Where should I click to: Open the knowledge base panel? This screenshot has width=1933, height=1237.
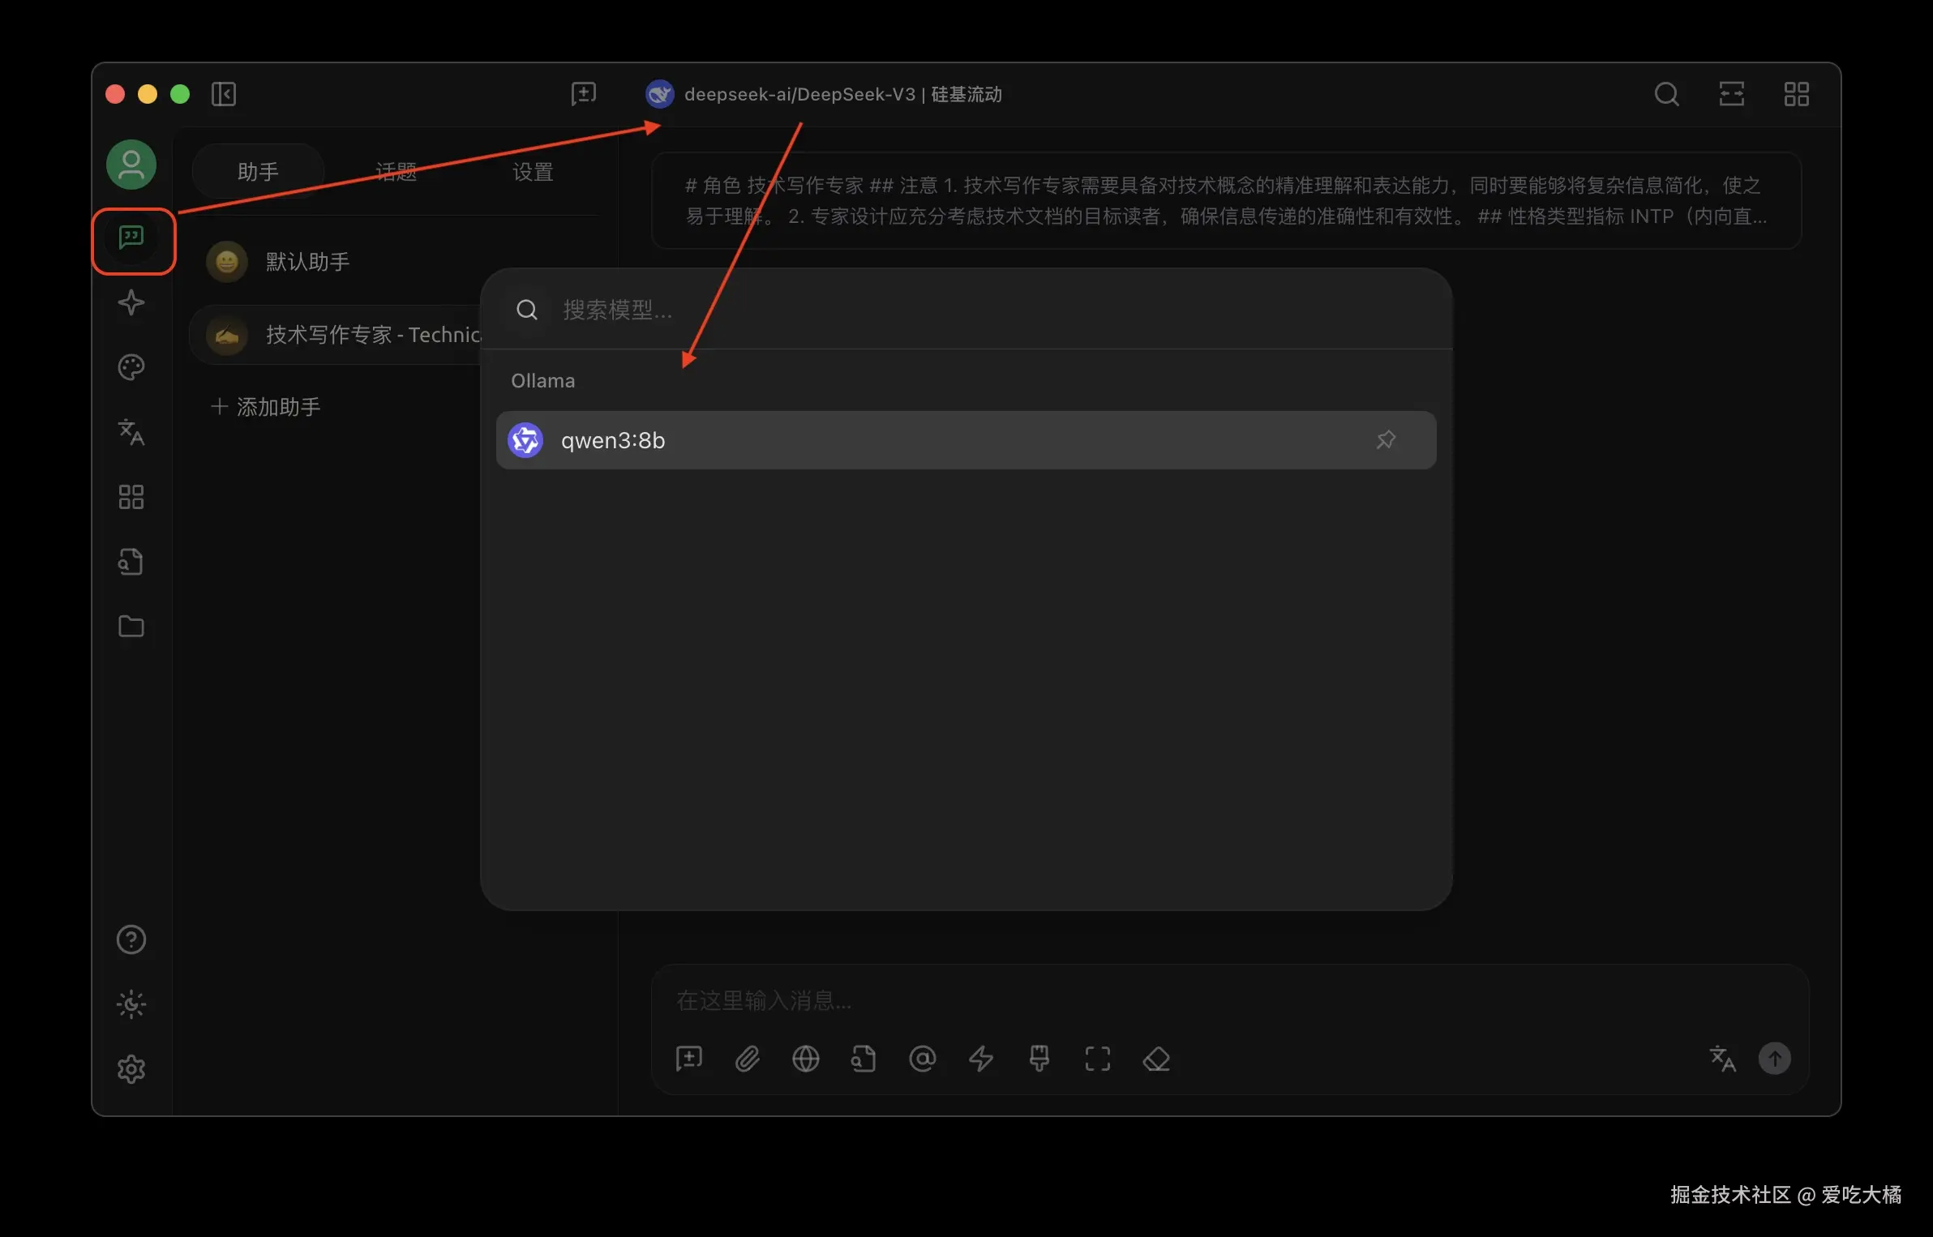point(131,561)
